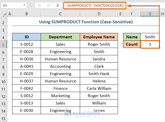
Task: Click into the SUMPRODUCT formula bar text
Action: click(x=95, y=5)
